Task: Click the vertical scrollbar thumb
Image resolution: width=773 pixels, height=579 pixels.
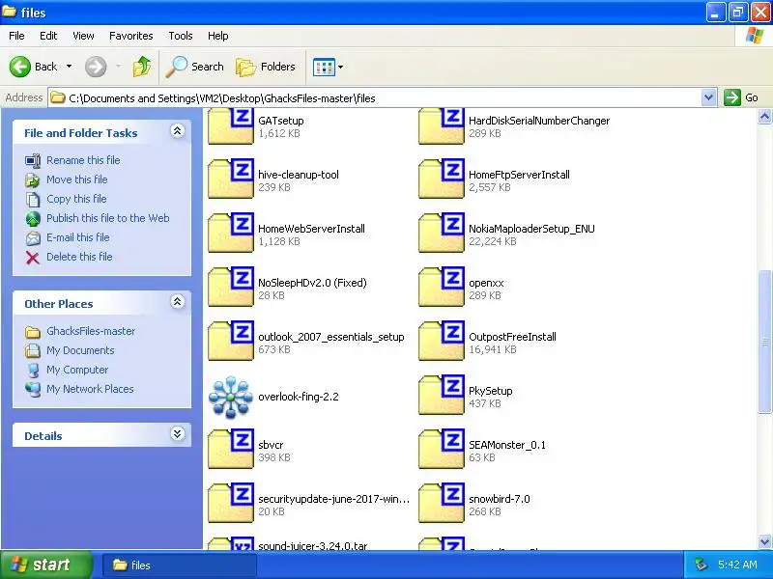Action: (764, 342)
